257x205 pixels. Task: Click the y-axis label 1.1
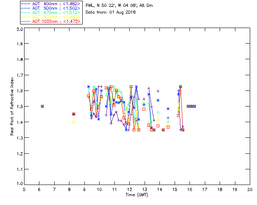click(x=20, y=169)
